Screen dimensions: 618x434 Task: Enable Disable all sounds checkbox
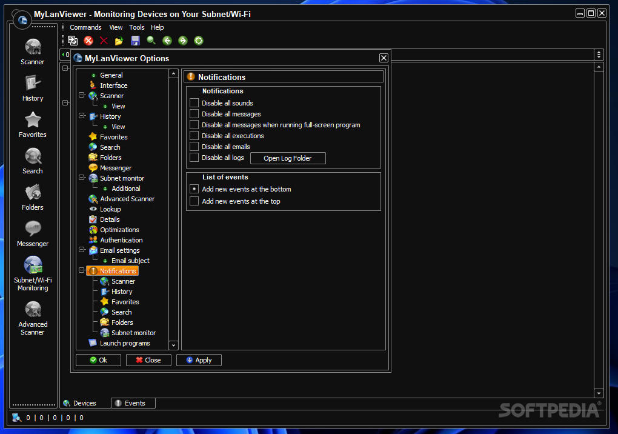[194, 103]
